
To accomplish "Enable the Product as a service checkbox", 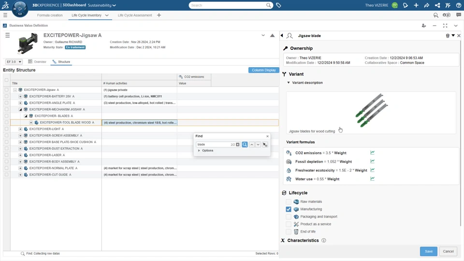I will tap(288, 224).
